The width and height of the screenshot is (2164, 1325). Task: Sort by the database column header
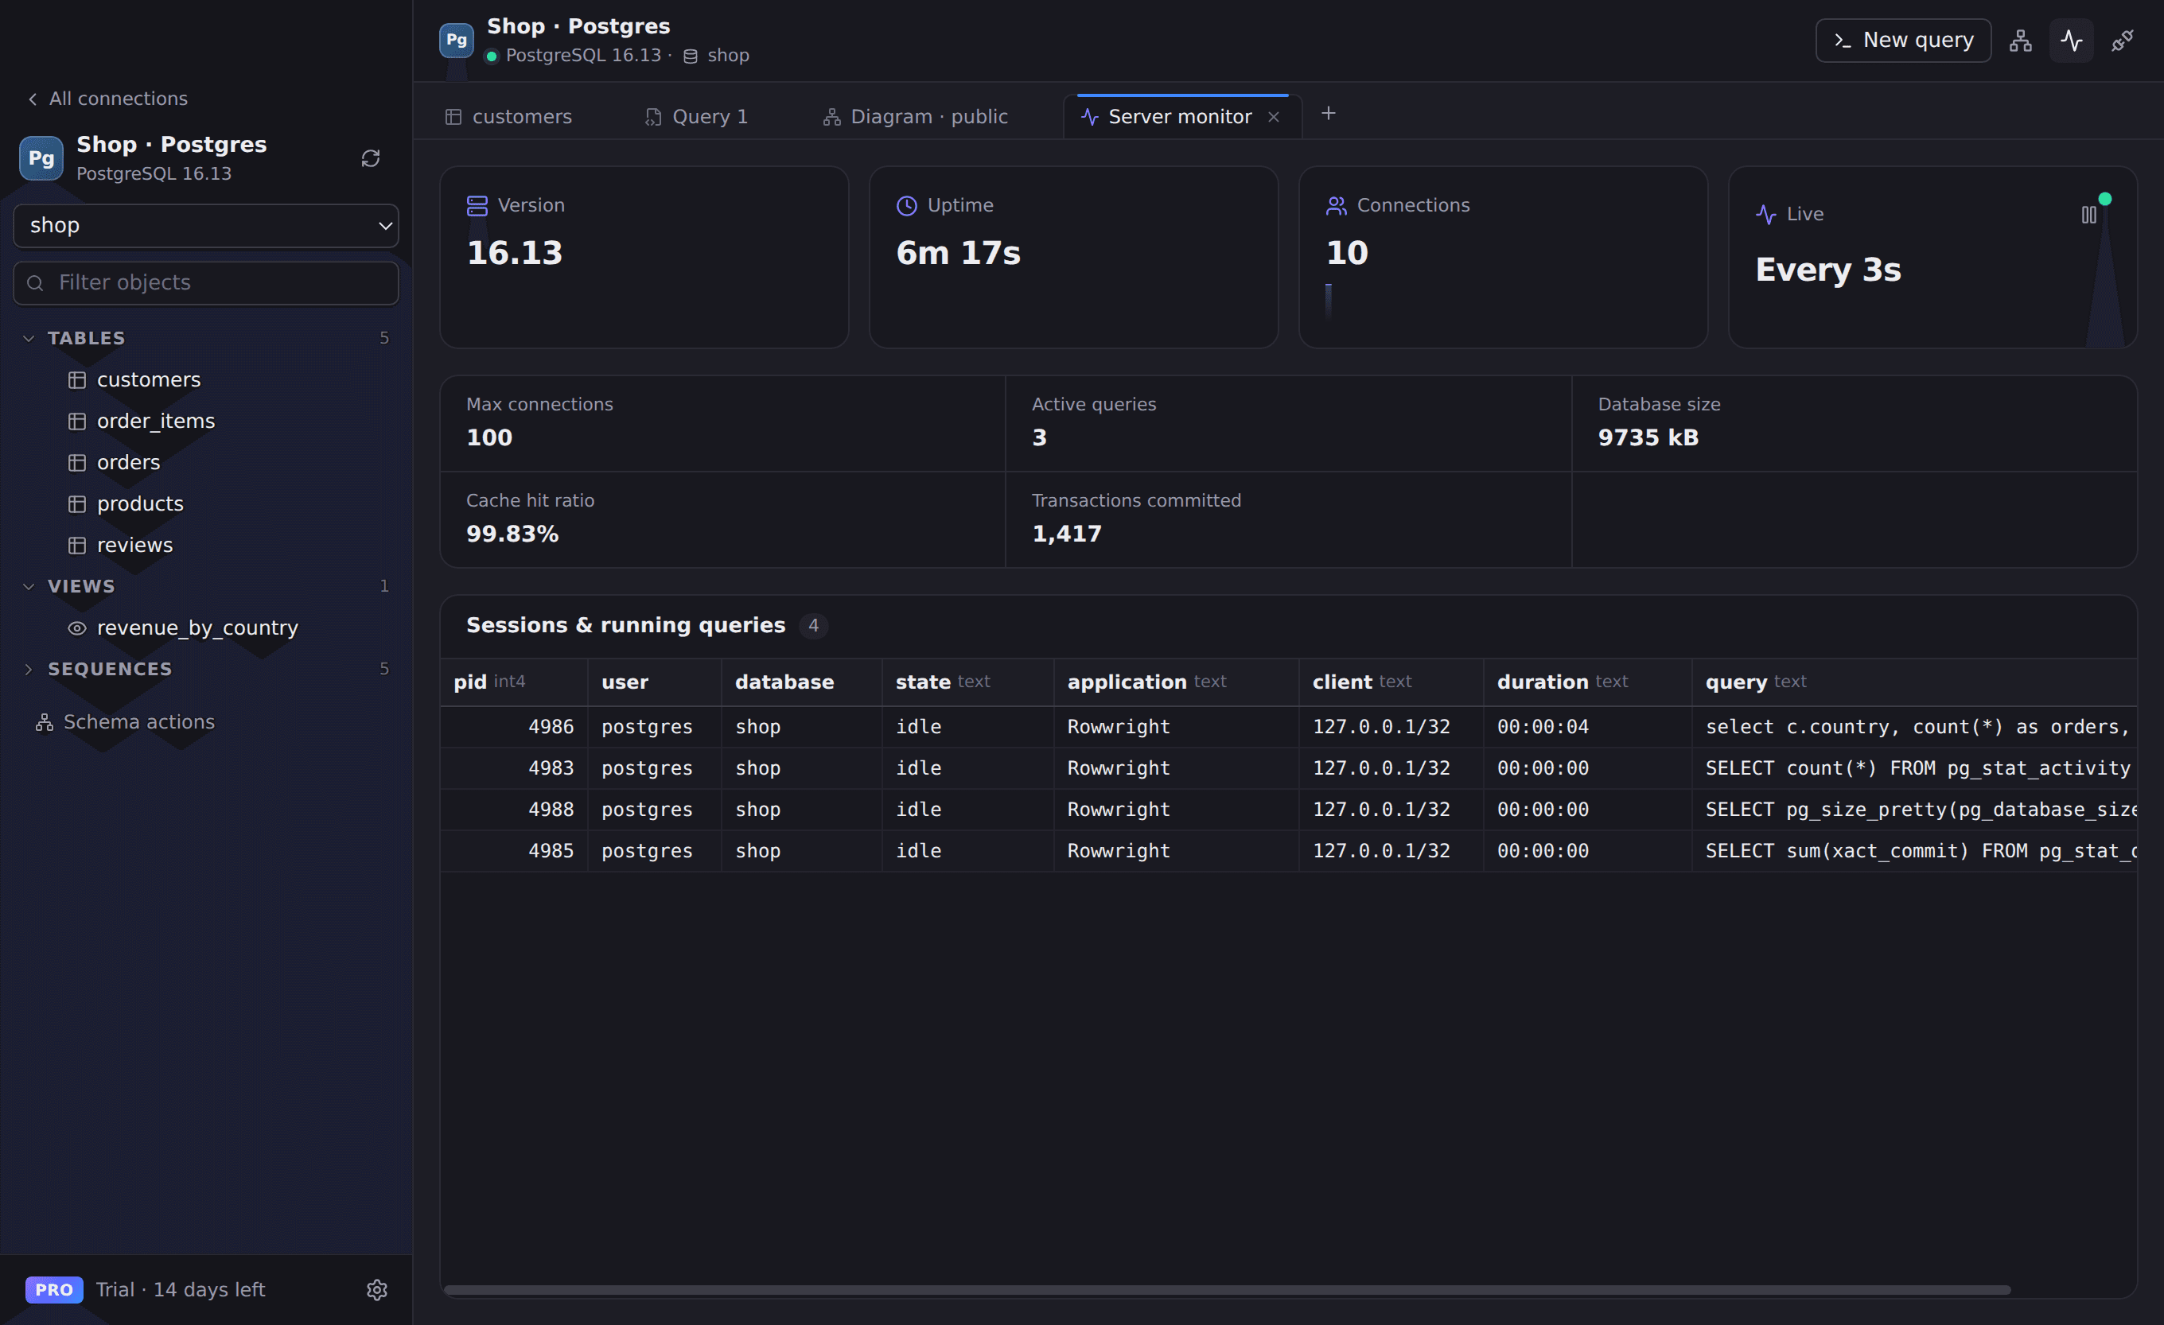tap(801, 682)
